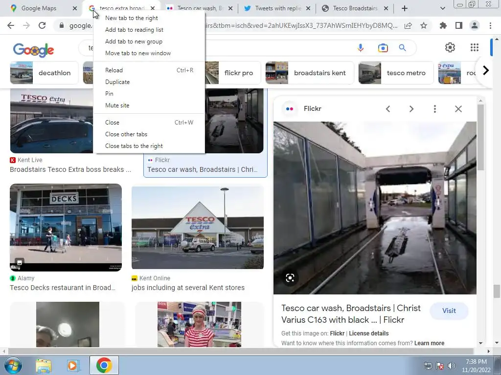Open a new browser tab with plus
The width and height of the screenshot is (501, 375).
pyautogui.click(x=405, y=8)
